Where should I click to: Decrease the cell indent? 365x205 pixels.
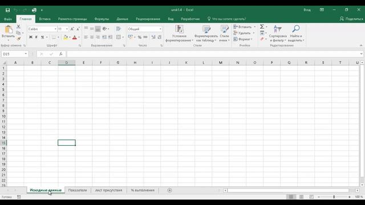click(x=104, y=37)
